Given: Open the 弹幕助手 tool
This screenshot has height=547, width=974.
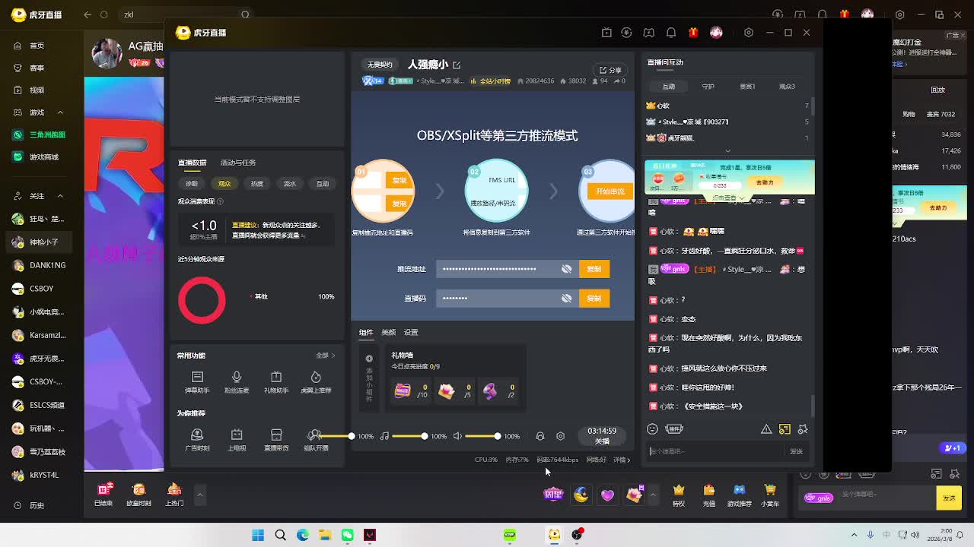Looking at the screenshot, I should click(x=197, y=381).
